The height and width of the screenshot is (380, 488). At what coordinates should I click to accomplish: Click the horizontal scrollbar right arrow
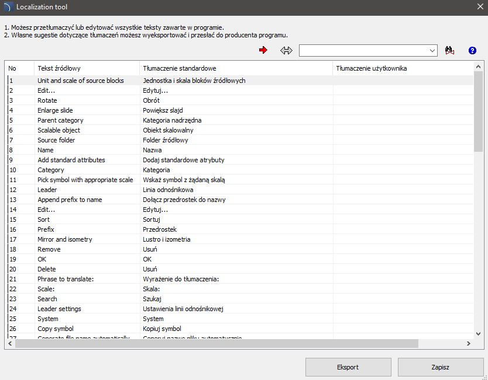[468, 344]
